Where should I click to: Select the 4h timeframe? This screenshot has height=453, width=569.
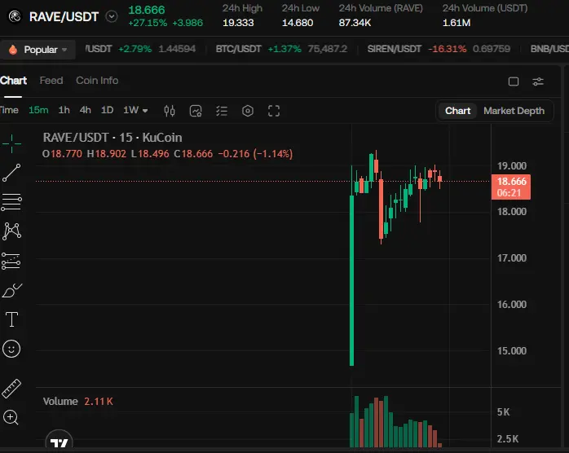point(86,110)
